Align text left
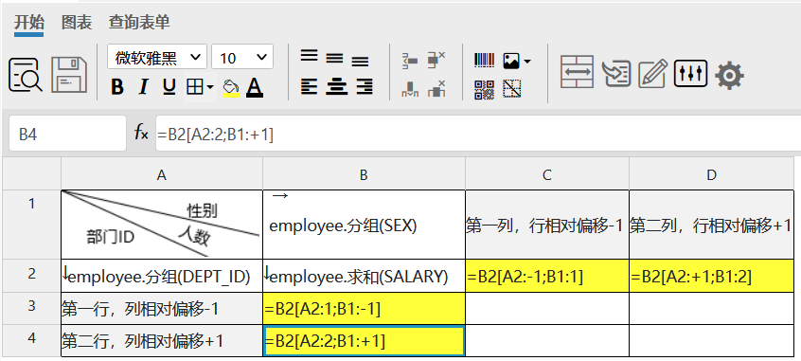Image resolution: width=801 pixels, height=361 pixels. [x=309, y=86]
